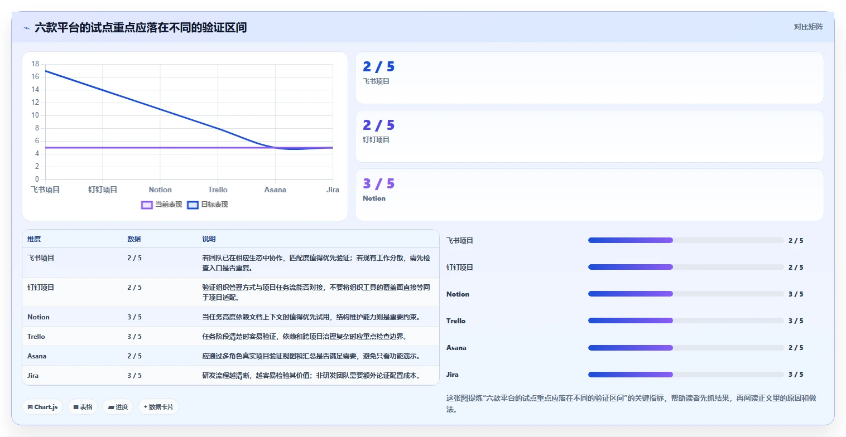
Task: Click the lightning icon beside the title
Action: tap(26, 28)
